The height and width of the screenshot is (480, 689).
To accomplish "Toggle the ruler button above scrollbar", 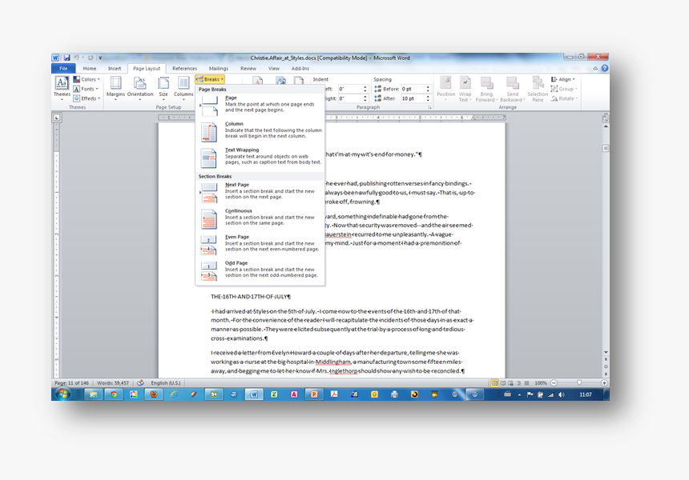I will click(606, 118).
